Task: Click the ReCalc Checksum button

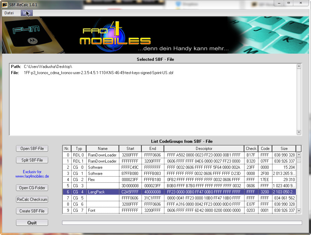Action: click(32, 199)
